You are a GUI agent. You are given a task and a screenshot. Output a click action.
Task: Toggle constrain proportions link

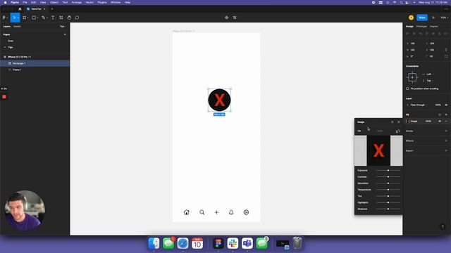(446, 50)
